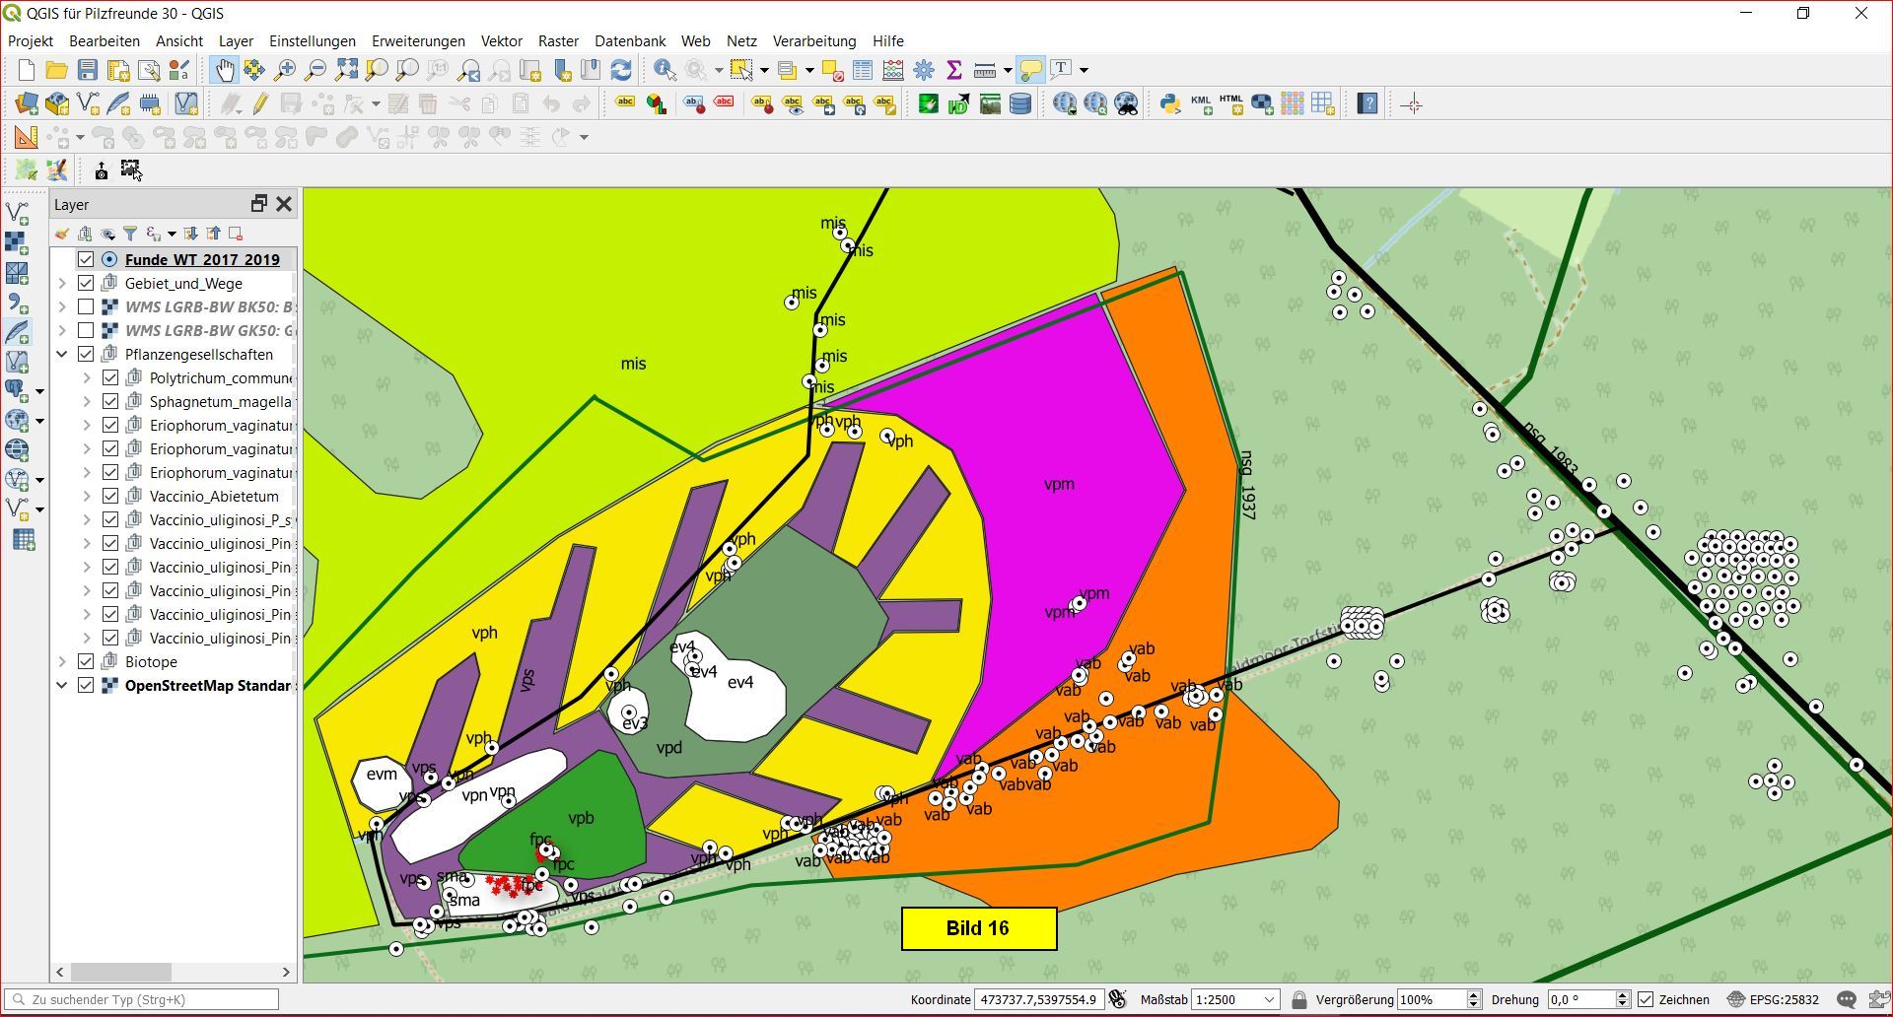Click the EPSG:25832 projection button
This screenshot has height=1017, width=1893.
[1773, 999]
